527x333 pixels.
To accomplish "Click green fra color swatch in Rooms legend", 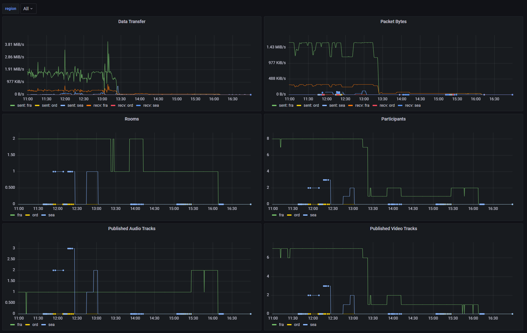I will (x=12, y=215).
